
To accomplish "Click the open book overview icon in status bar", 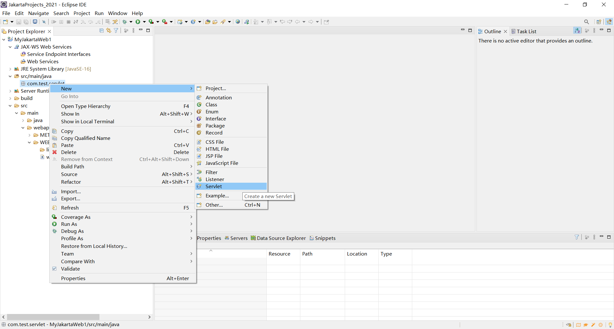I will point(579,325).
